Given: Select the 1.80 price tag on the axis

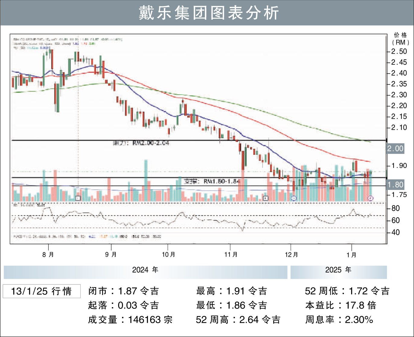Looking at the screenshot, I should click(x=395, y=185).
